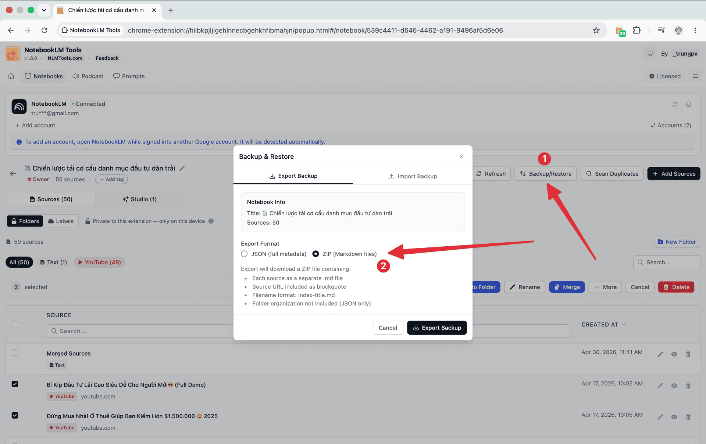Uncheck the Bí Kíp Đầu Tư source checkbox
706x444 pixels.
(15, 384)
